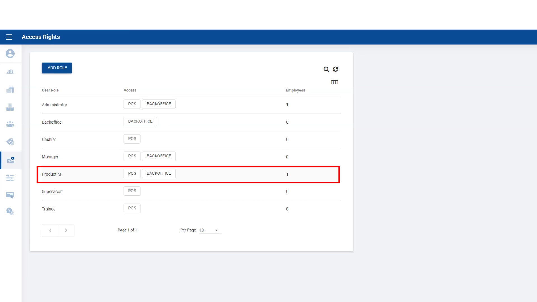The width and height of the screenshot is (537, 302).
Task: Go to the previous page arrow
Action: pos(50,230)
